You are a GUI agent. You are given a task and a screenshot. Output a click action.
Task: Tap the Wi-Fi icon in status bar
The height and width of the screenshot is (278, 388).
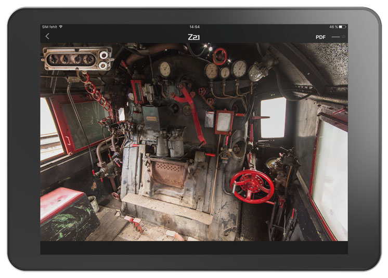click(x=61, y=27)
